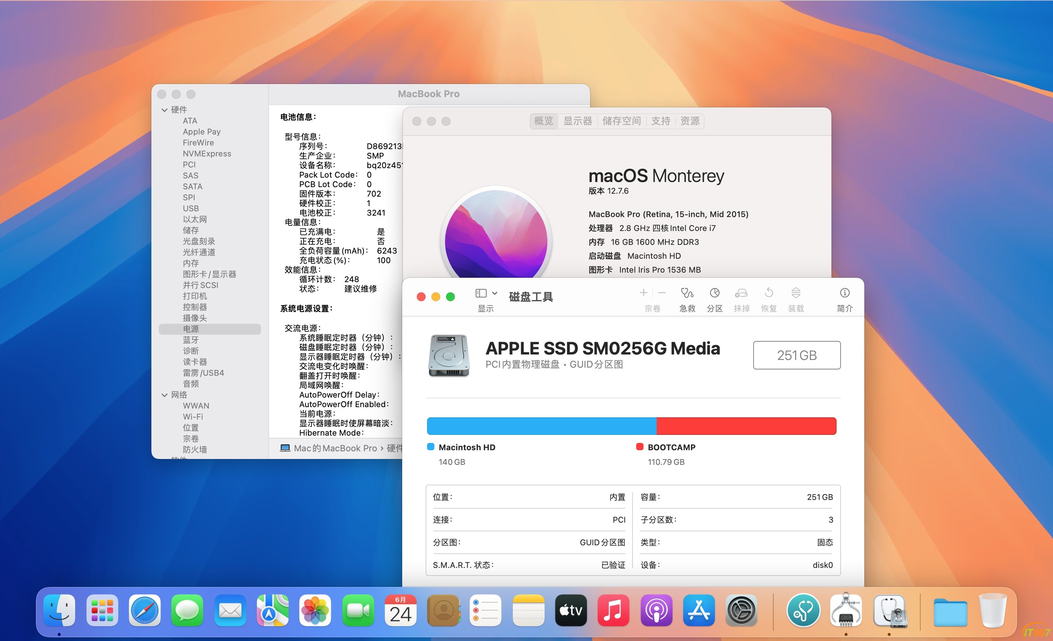Open System Information chip icon in Dock

pyautogui.click(x=846, y=610)
